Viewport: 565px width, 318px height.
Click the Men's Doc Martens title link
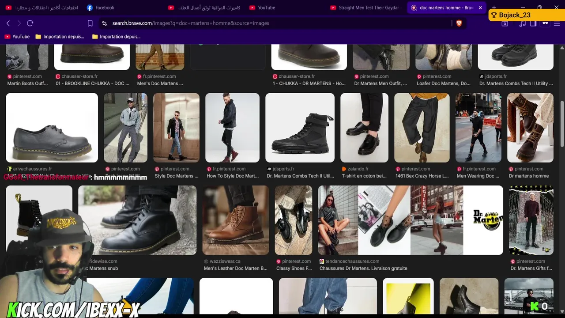click(x=160, y=83)
